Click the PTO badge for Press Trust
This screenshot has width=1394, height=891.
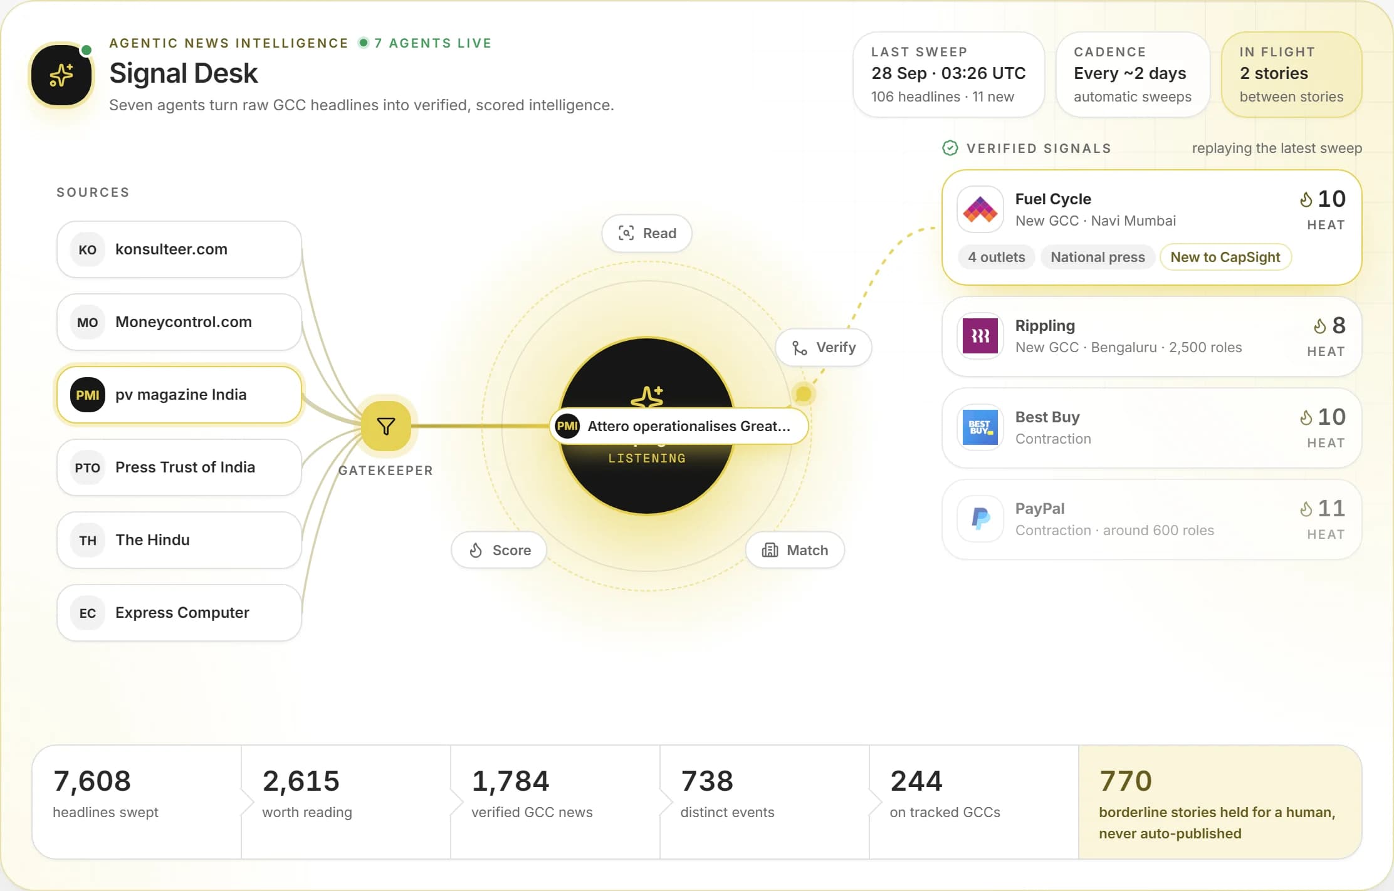tap(88, 467)
